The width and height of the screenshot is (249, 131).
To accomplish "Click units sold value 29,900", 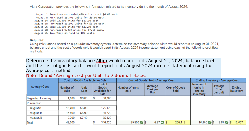I will point(135,123).
